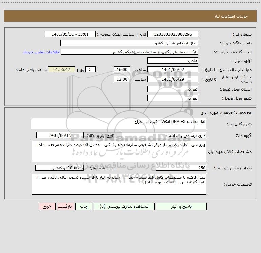Click the remaining days field showing 2
This screenshot has width=261, height=253.
tap(91, 69)
